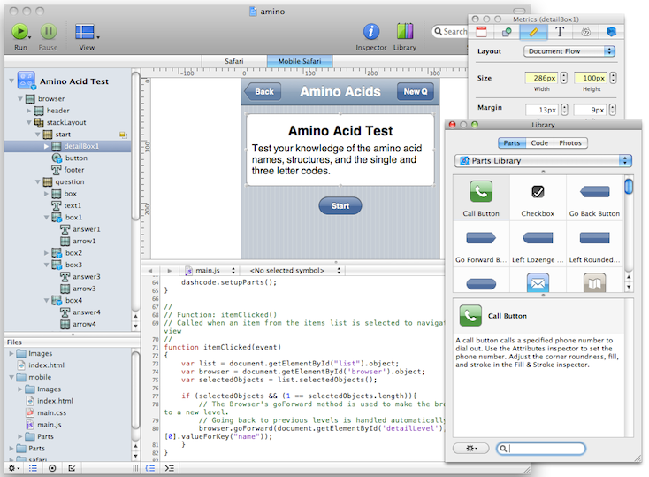Click the Library gear action button
This screenshot has height=477, width=649.
[x=471, y=449]
